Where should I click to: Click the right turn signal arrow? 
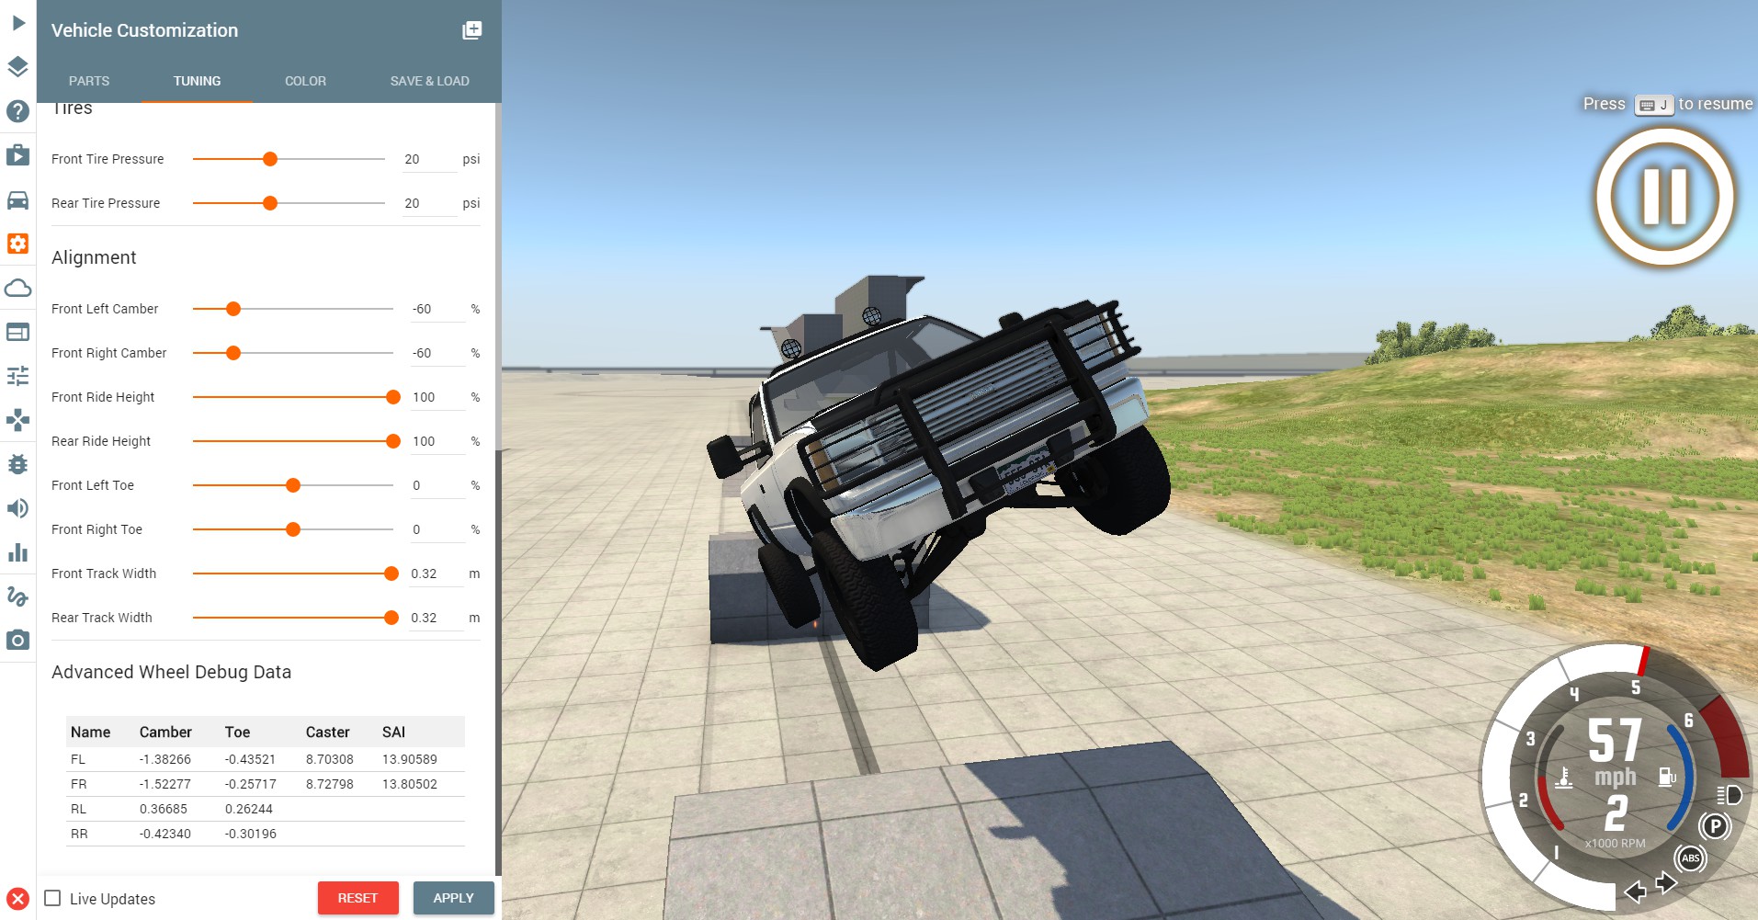tap(1666, 884)
